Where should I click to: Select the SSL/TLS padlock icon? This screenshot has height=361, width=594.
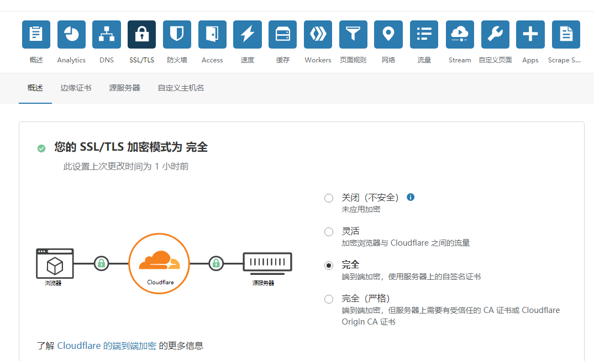tap(141, 34)
